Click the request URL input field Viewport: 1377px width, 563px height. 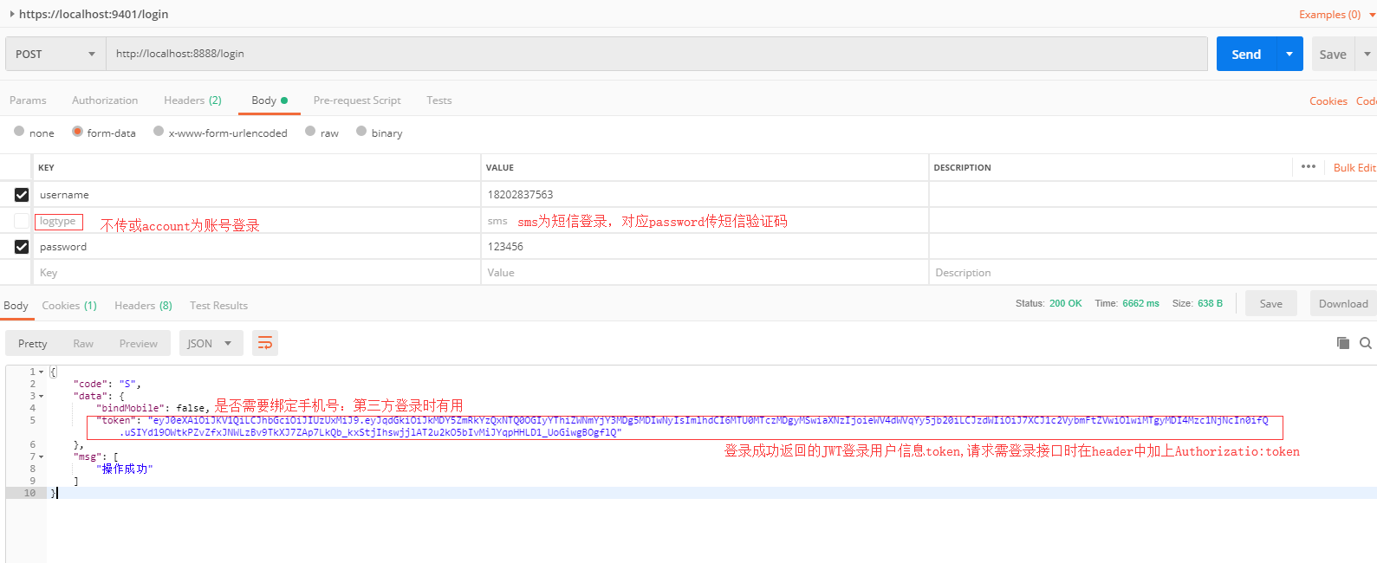[x=656, y=54]
